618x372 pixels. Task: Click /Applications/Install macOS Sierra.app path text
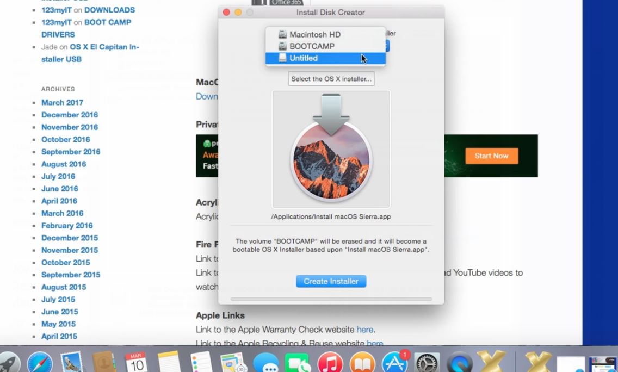331,216
